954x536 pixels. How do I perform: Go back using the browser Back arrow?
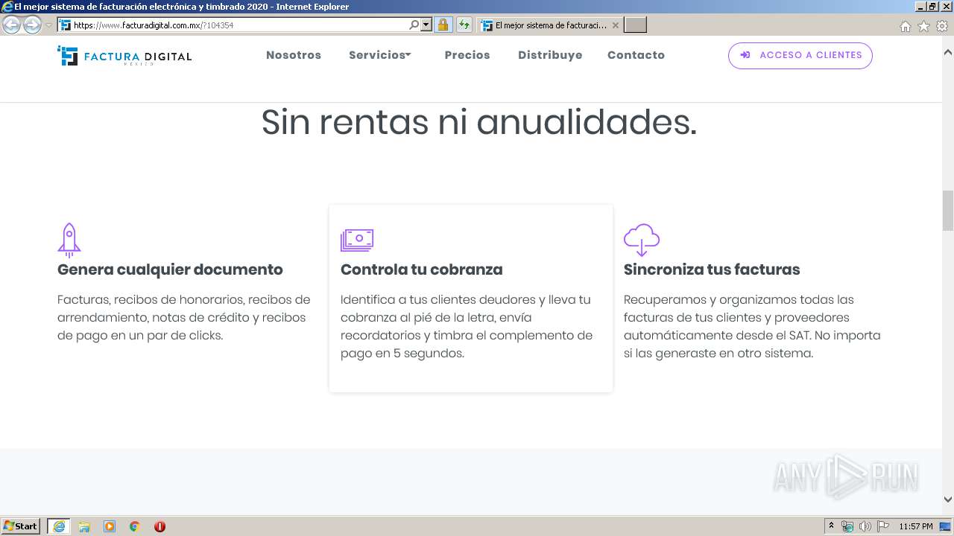[x=11, y=25]
